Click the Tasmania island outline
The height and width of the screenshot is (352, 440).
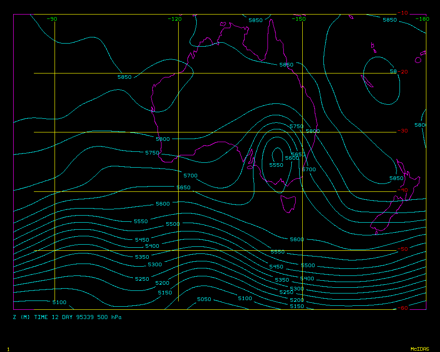tap(289, 204)
